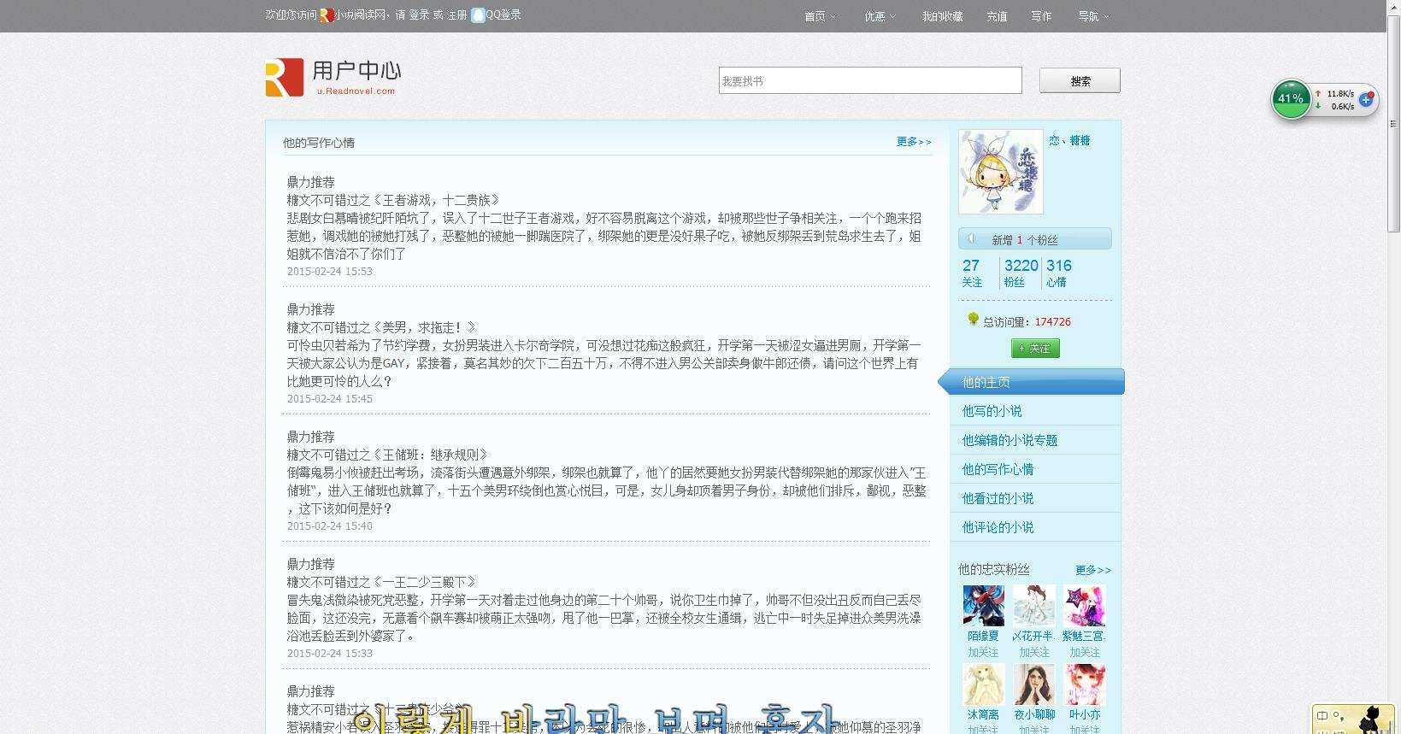This screenshot has width=1401, height=734.
Task: Open the 27 关注 count
Action: 972,273
